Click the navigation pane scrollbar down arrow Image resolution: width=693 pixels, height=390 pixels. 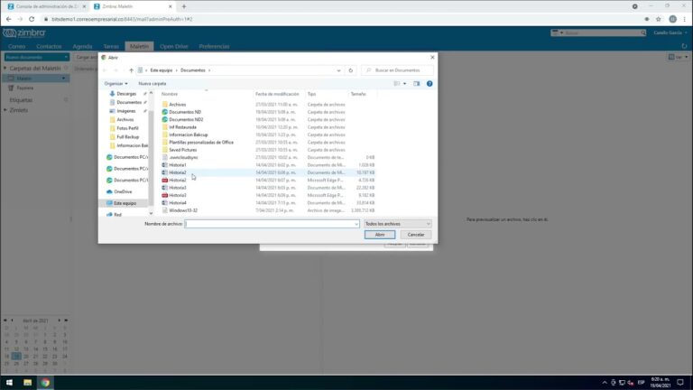tap(151, 214)
